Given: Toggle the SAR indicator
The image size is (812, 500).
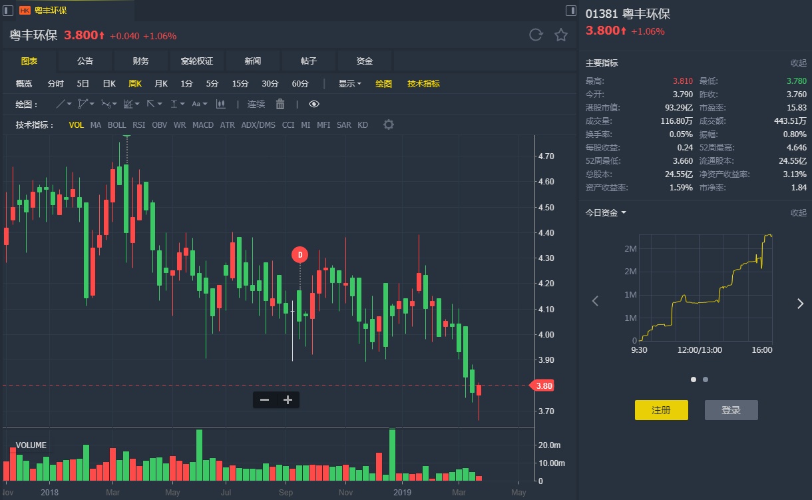Looking at the screenshot, I should (344, 125).
